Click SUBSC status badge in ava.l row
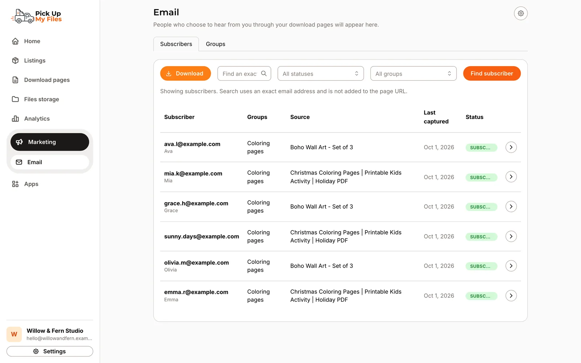The height and width of the screenshot is (363, 581). tap(481, 147)
